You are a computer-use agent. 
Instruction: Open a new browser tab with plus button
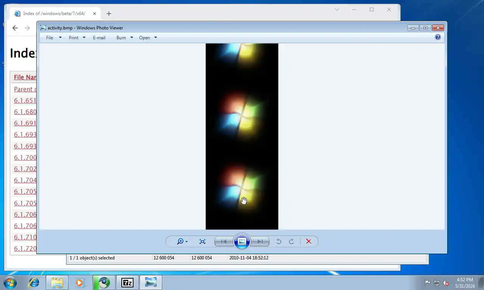click(x=109, y=14)
